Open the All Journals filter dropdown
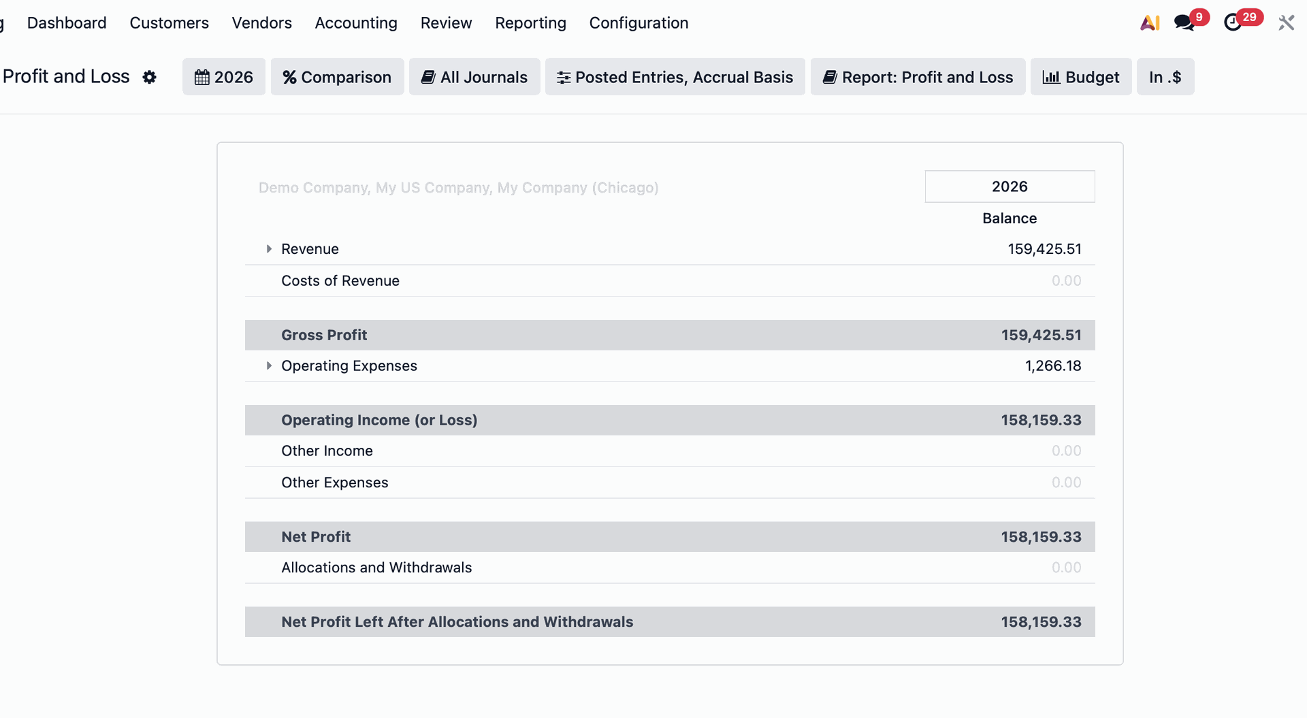 click(x=474, y=77)
